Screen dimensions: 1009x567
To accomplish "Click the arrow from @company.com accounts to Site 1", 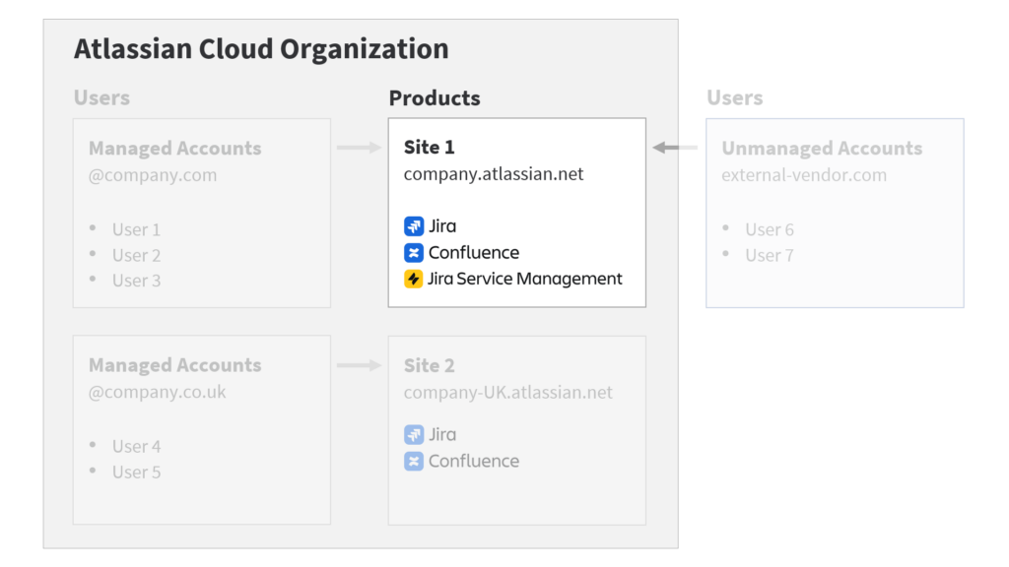I will tap(359, 148).
